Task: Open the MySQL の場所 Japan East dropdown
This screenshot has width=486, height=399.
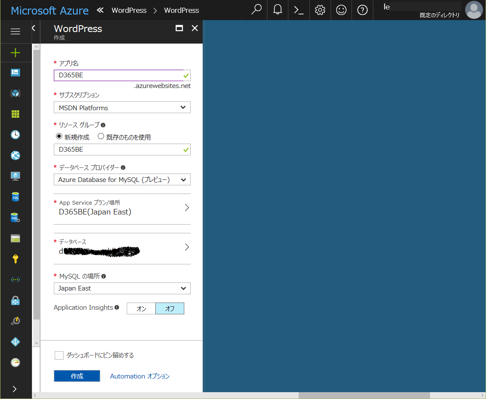Action: (122, 288)
